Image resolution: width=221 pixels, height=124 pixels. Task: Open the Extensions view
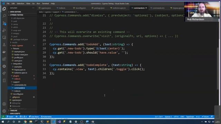point(4,59)
